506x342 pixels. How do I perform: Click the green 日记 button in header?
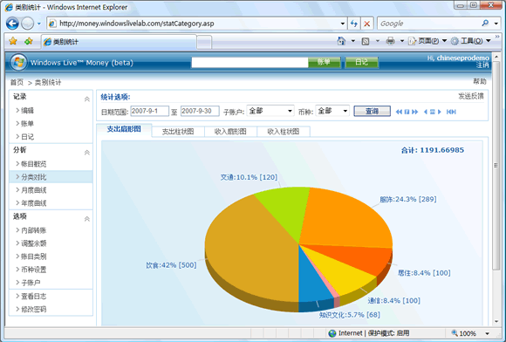362,62
